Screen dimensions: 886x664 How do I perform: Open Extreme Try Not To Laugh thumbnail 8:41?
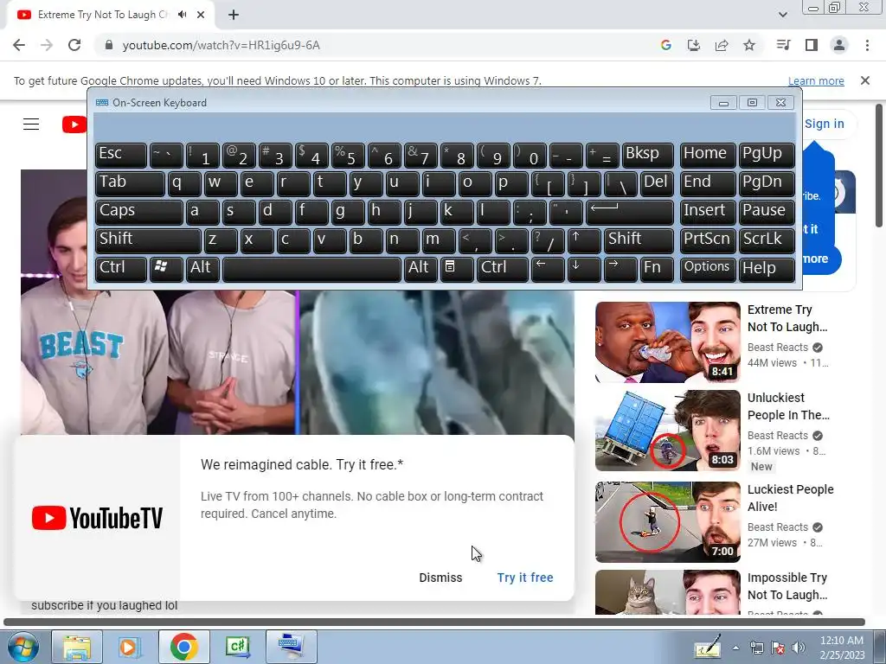click(x=667, y=342)
